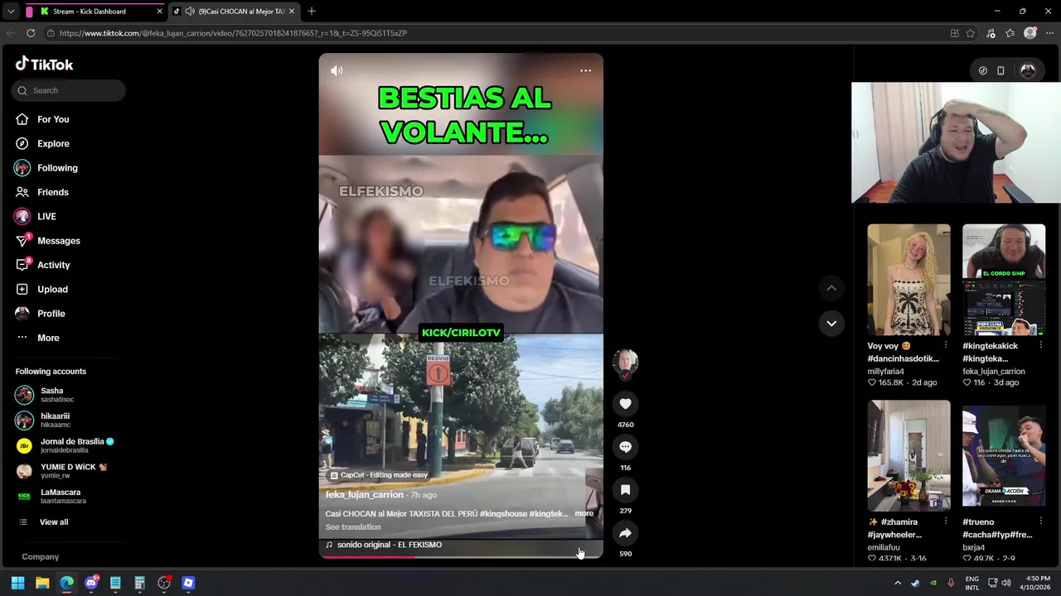Open the video three-dots options menu
The width and height of the screenshot is (1061, 596).
585,71
